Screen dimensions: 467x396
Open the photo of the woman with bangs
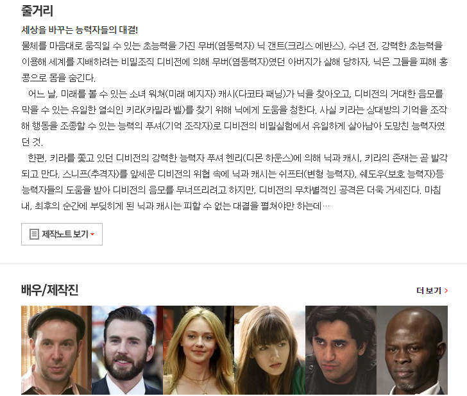[269, 350]
